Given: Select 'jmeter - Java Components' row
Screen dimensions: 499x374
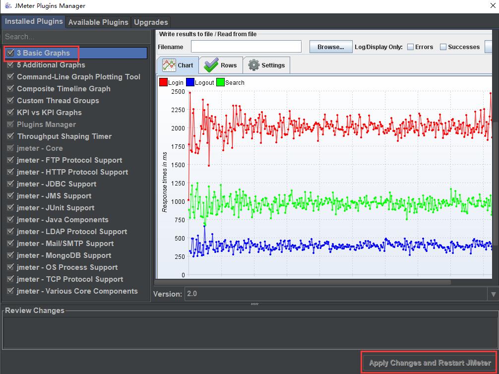Looking at the screenshot, I should coord(76,220).
